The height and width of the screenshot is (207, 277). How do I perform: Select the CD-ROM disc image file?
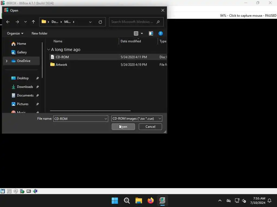point(108,57)
